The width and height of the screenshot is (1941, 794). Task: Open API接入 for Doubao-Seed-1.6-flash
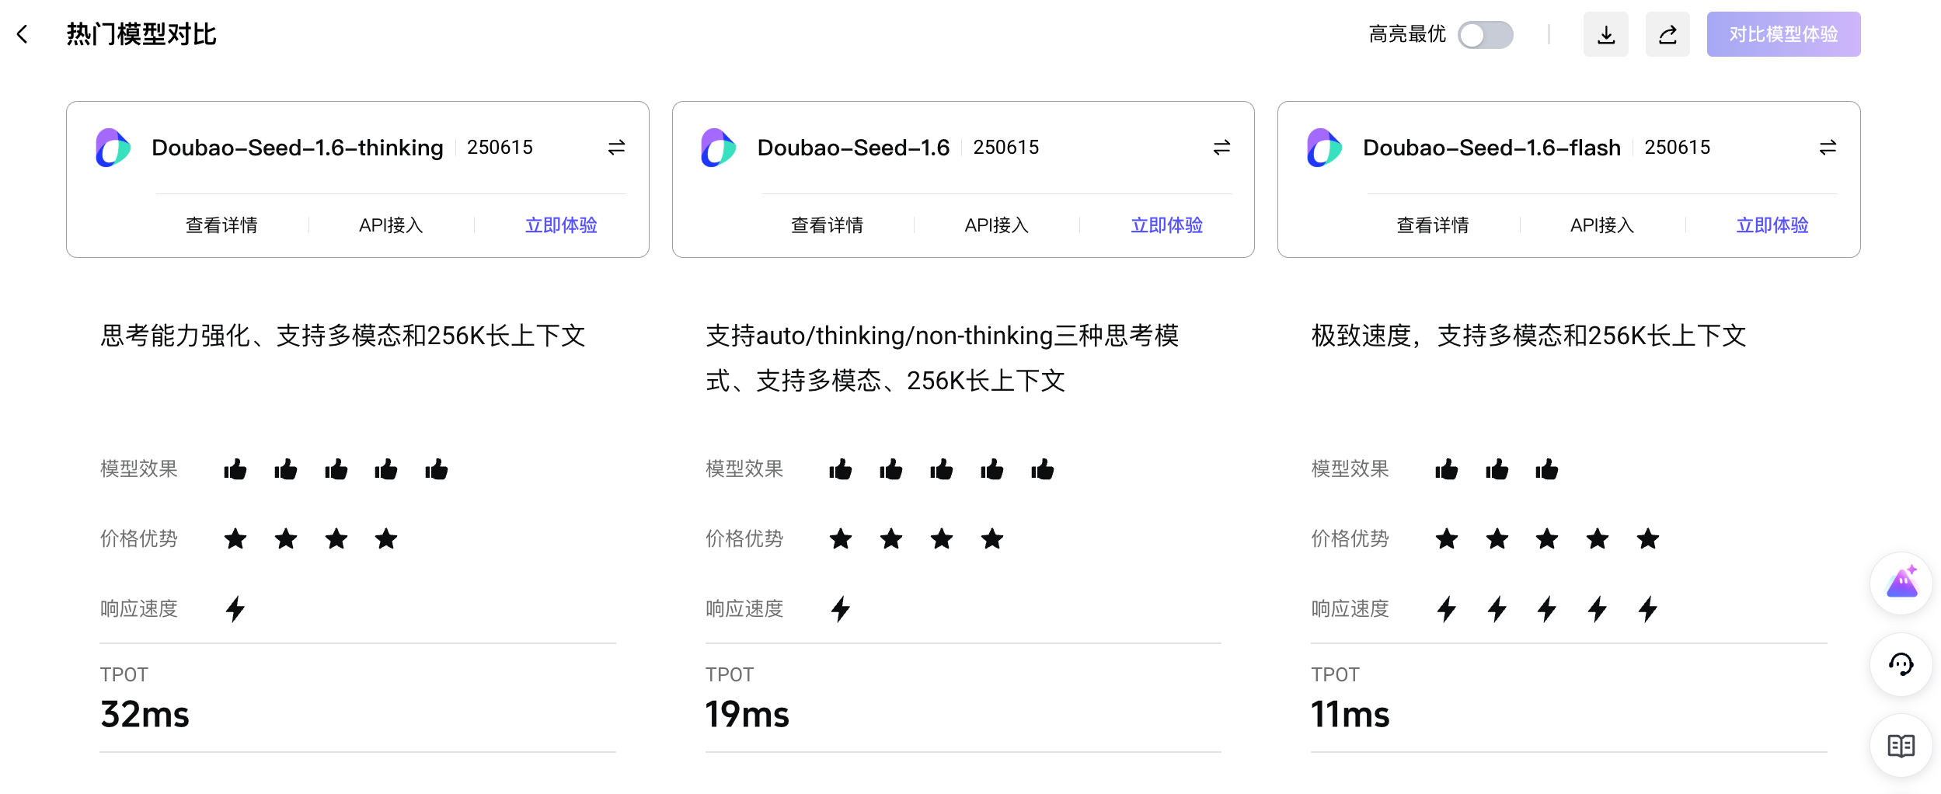coord(1602,225)
